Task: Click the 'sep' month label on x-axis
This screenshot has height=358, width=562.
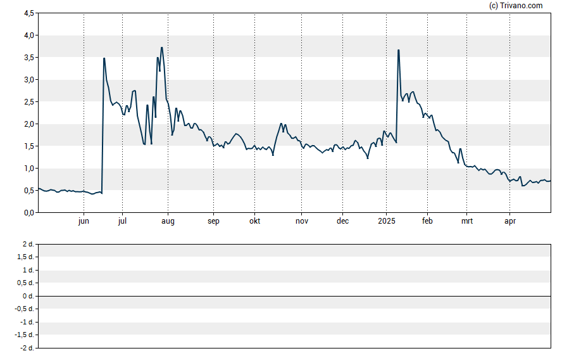Action: point(213,221)
